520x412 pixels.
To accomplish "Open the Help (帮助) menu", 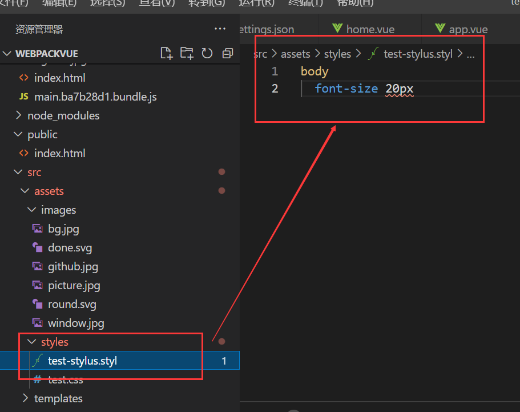I will 355,3.
